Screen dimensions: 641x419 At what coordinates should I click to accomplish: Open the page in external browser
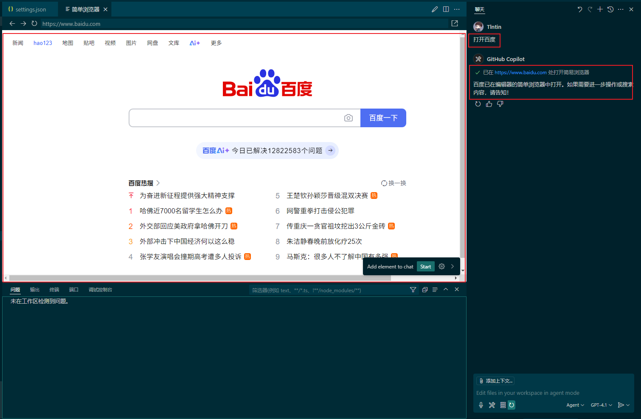[455, 23]
